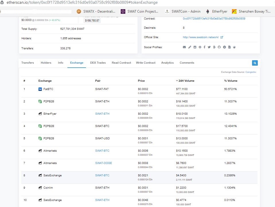Image resolution: width=275 pixels, height=207 pixels.
Task: Select the Info tab
Action: 61,63
